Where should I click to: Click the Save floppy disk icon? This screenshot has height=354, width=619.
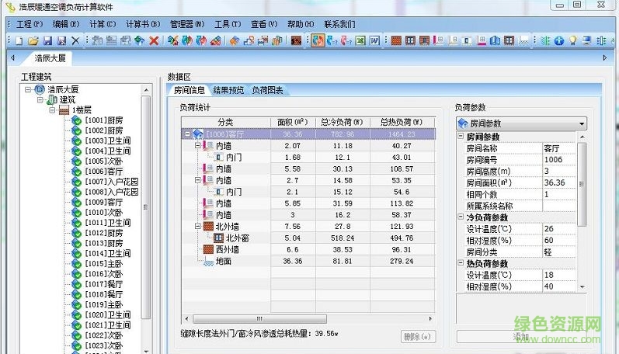coord(48,40)
